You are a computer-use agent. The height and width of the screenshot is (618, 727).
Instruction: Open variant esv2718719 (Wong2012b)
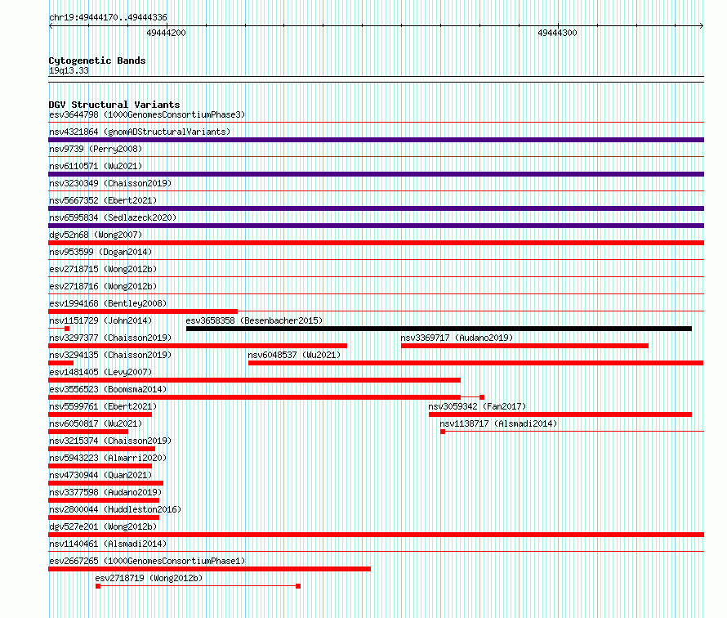coord(149,578)
